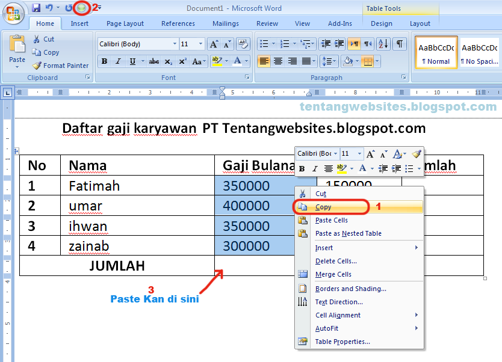Increase indent on mini toolbar
The width and height of the screenshot is (502, 362).
pos(396,168)
